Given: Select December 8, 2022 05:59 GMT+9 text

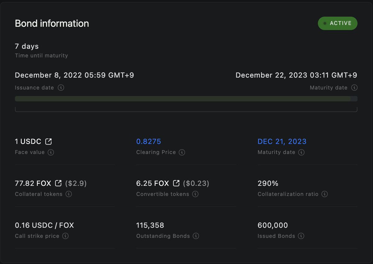Looking at the screenshot, I should click(x=75, y=75).
